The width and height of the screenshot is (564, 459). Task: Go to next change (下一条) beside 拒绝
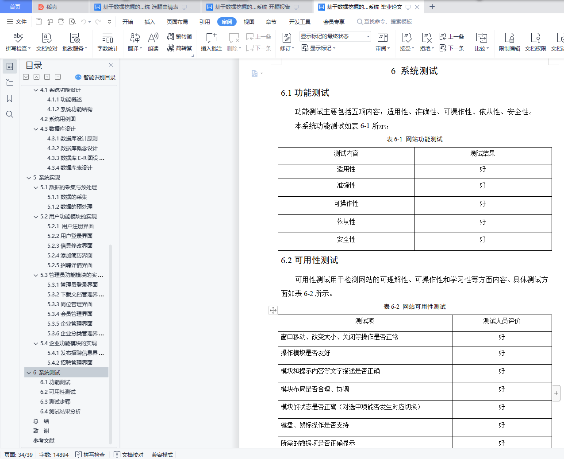pyautogui.click(x=452, y=48)
